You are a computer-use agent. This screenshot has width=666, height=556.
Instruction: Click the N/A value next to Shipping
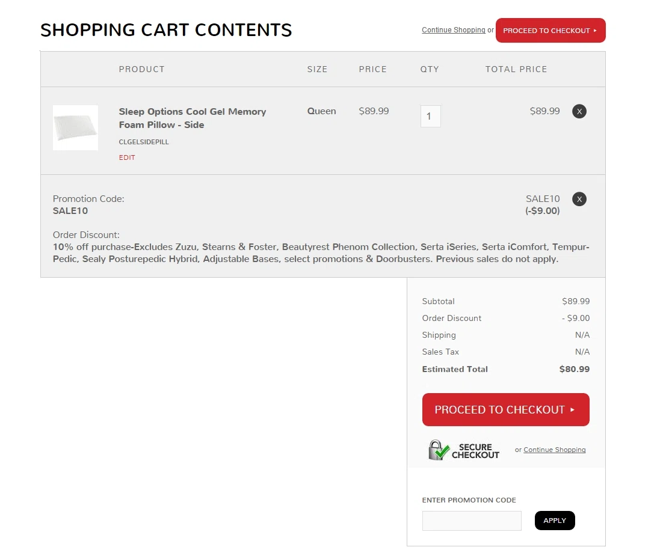pyautogui.click(x=582, y=335)
